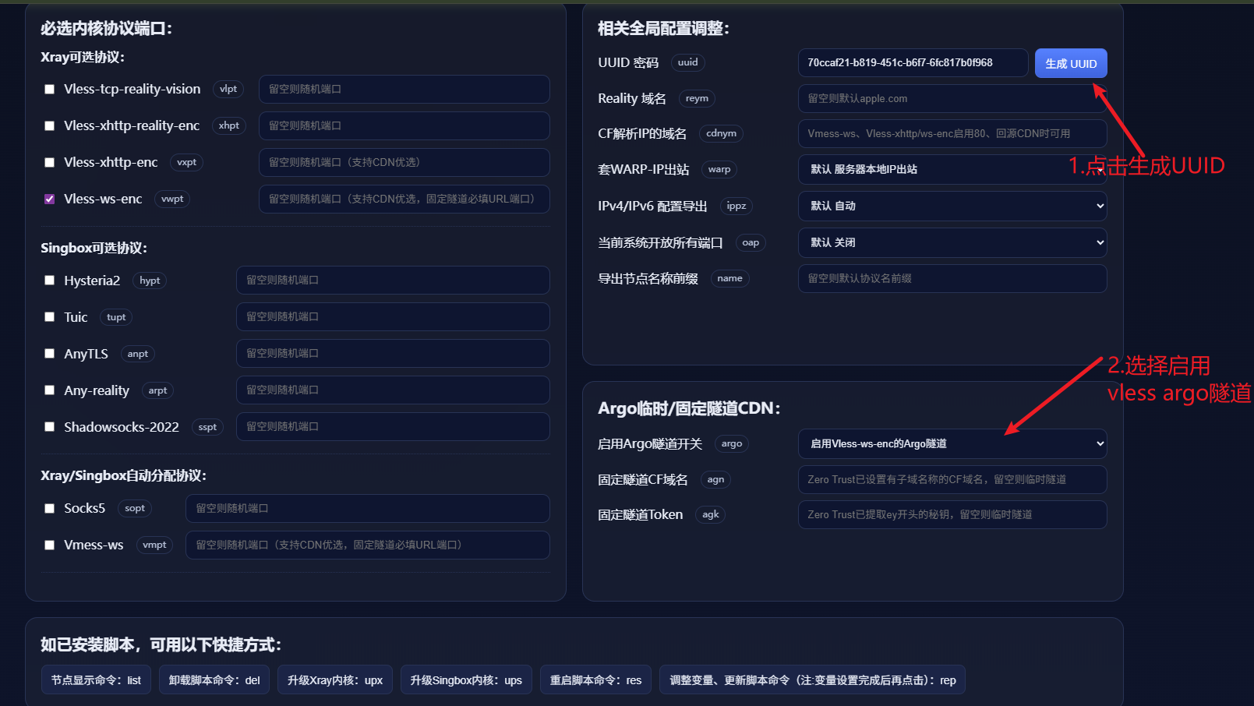Tick the Shadowsocks-2022 checkbox
Viewport: 1254px width, 706px height.
[50, 427]
